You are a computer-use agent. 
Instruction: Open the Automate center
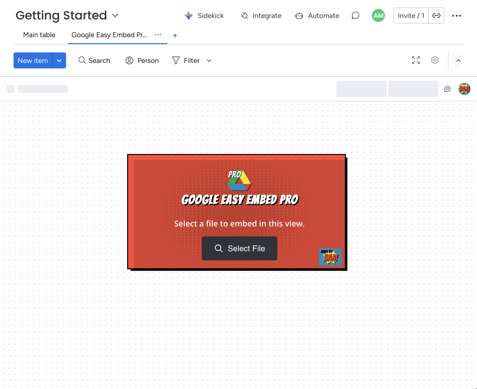pos(317,15)
